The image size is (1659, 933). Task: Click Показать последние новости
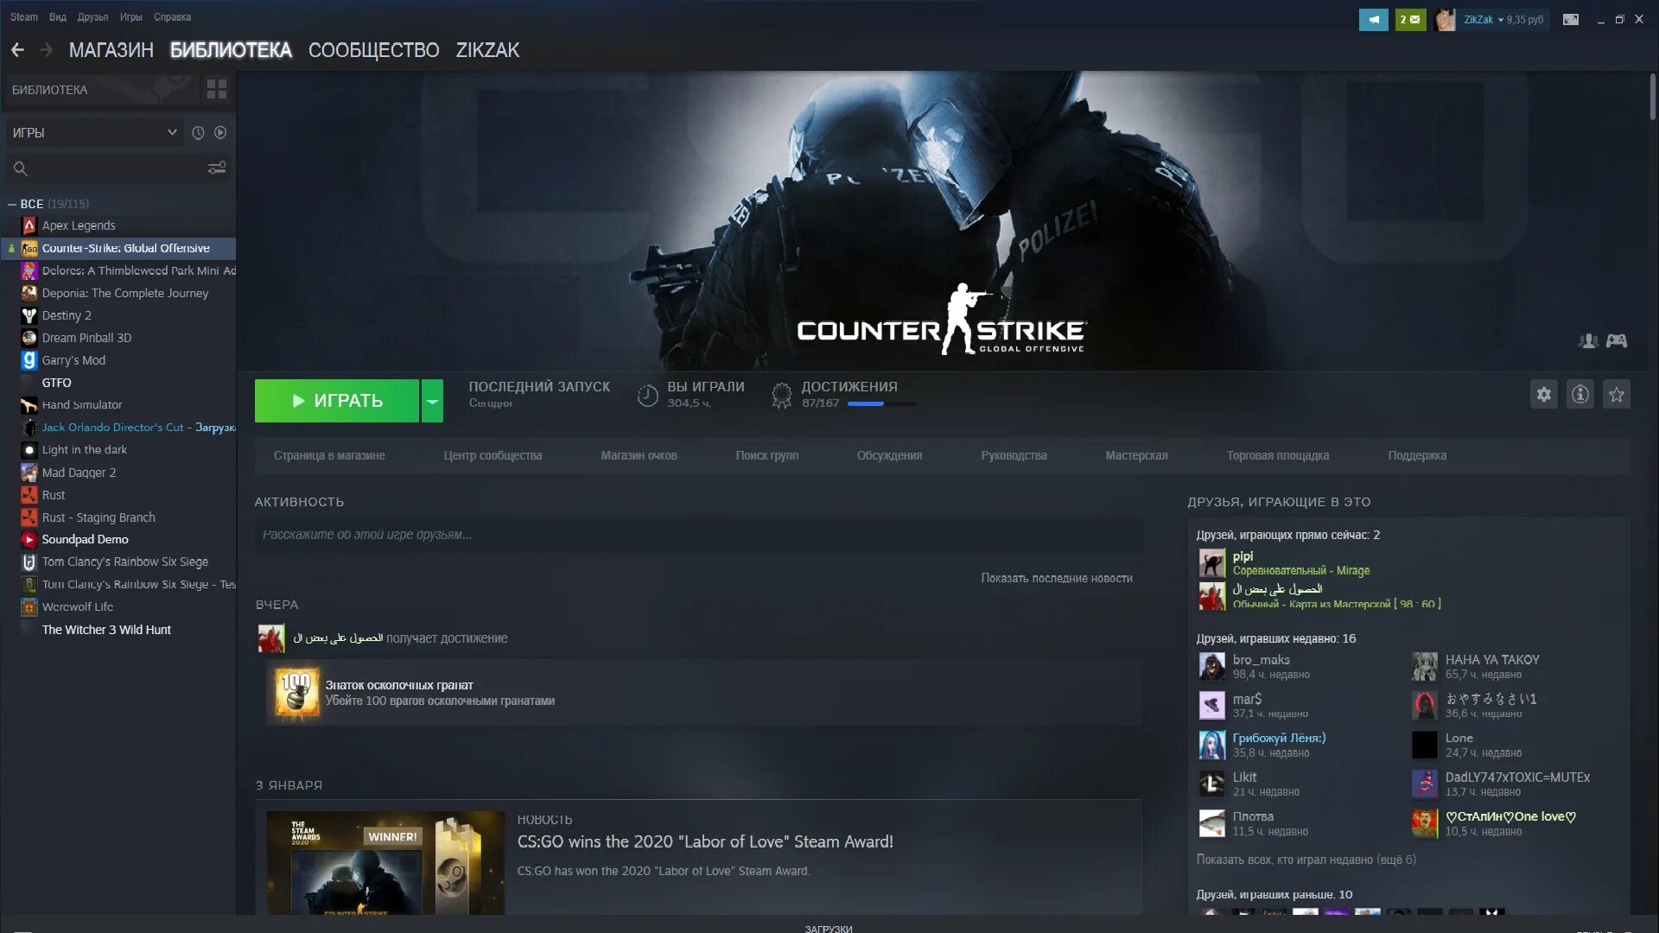pyautogui.click(x=1057, y=578)
